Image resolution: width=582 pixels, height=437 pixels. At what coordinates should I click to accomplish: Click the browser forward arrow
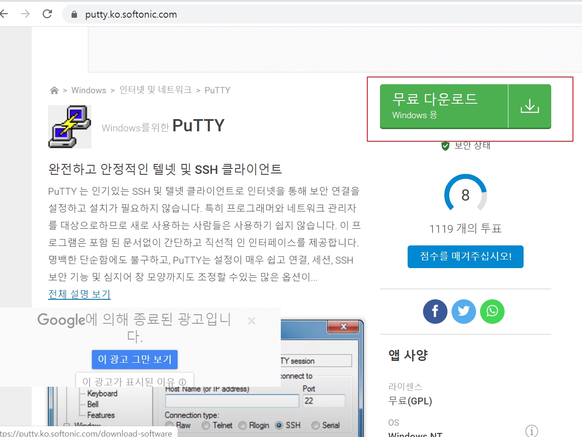coord(25,14)
